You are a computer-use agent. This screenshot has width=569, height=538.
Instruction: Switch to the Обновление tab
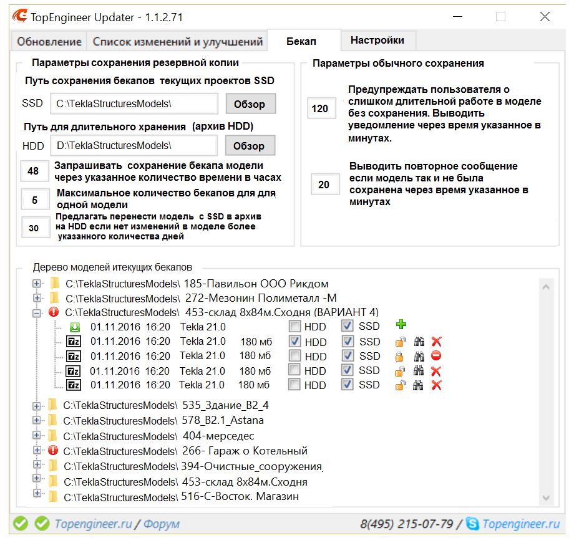click(x=49, y=41)
